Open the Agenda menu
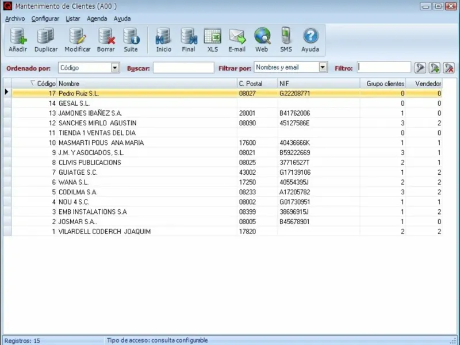 pos(97,18)
